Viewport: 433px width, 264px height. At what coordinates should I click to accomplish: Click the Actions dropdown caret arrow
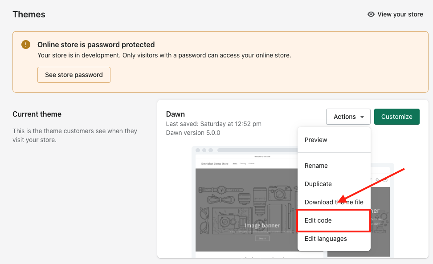click(362, 117)
